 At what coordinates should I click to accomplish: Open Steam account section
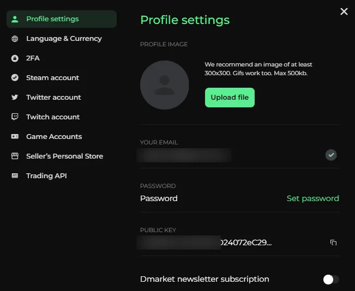click(x=62, y=78)
